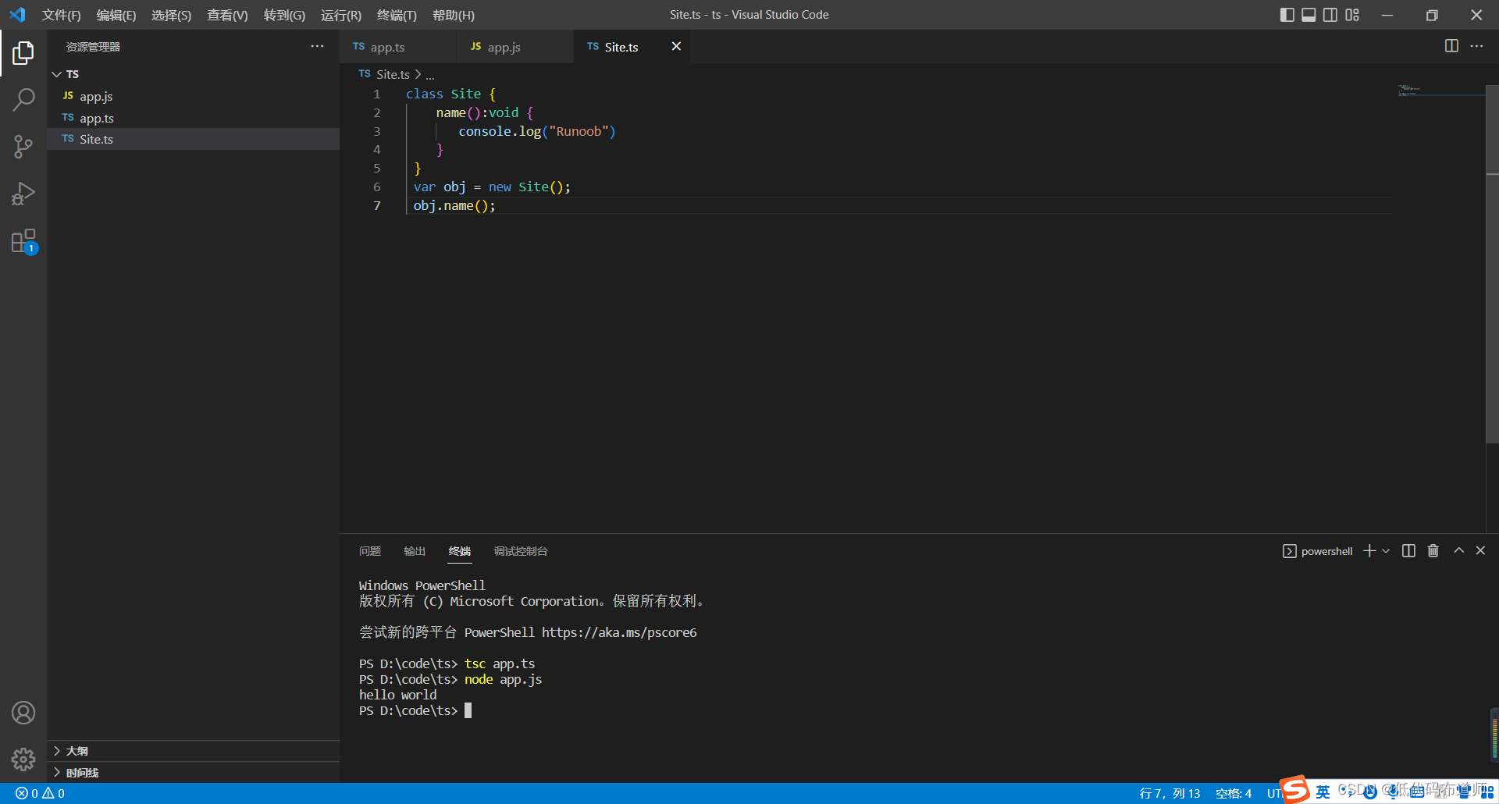Split the editor to the right

click(x=1451, y=46)
